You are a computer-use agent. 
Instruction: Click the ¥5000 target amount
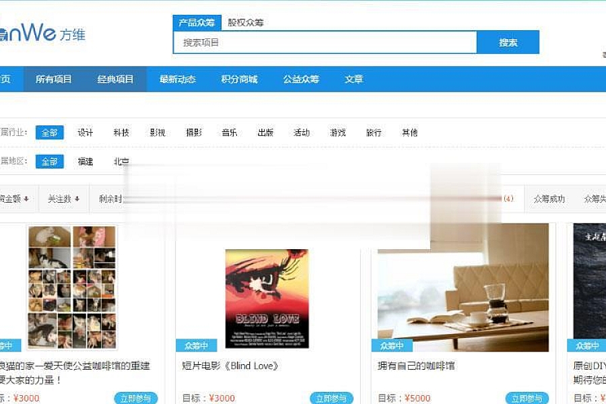pyautogui.click(x=417, y=398)
